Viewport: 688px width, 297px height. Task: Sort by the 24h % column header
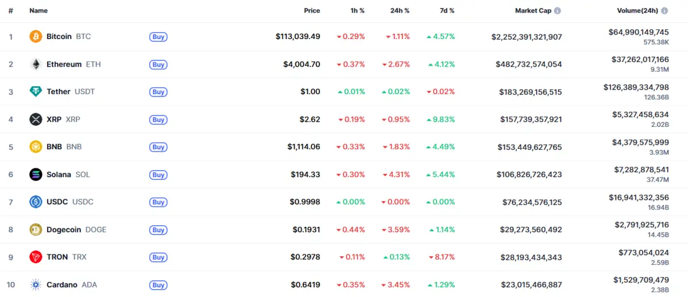click(x=399, y=11)
